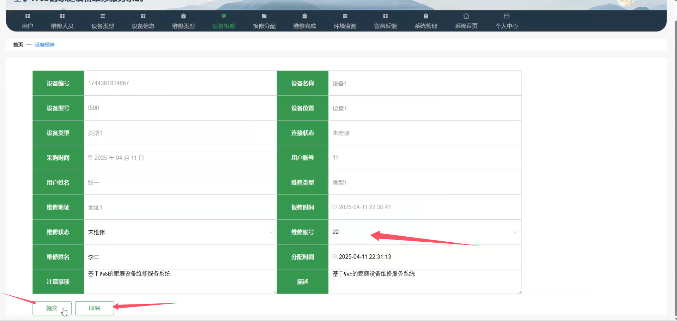This screenshot has height=321, width=677.
Task: Open the 环境监测 menu item
Action: pyautogui.click(x=345, y=21)
